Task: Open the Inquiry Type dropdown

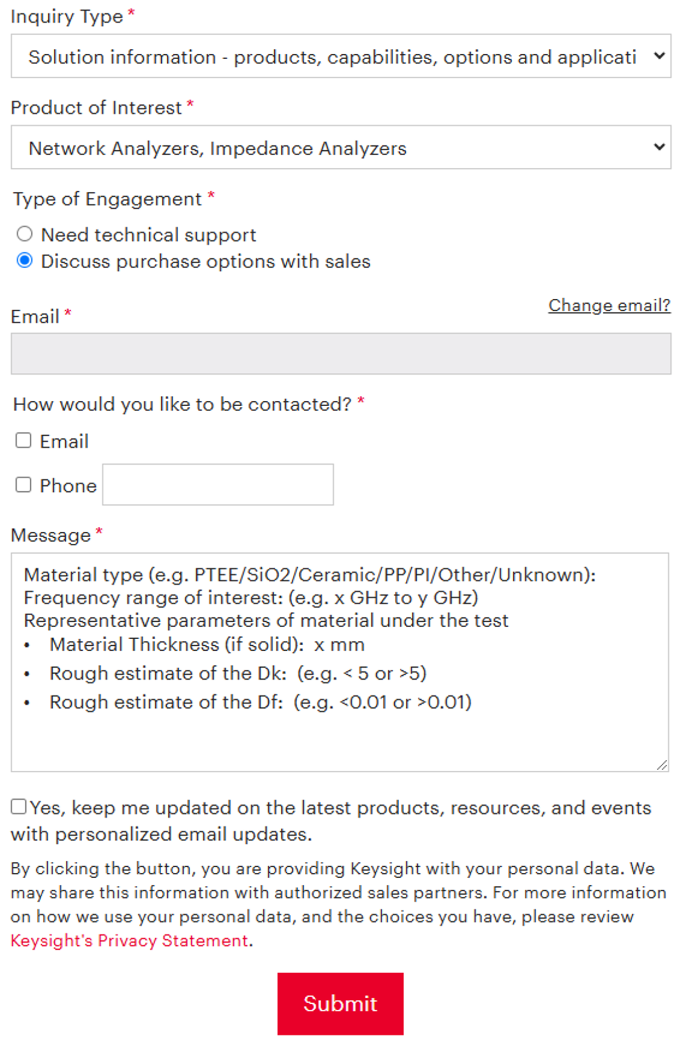Action: 340,56
